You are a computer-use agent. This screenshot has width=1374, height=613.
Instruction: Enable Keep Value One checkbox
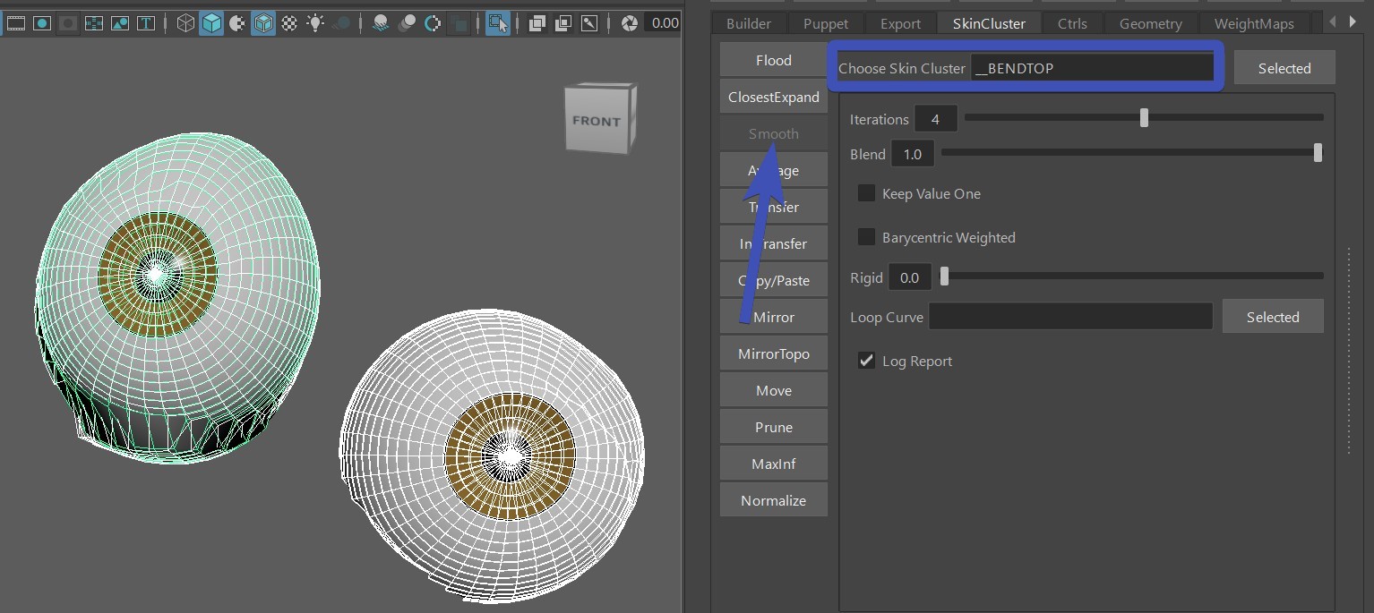(867, 193)
